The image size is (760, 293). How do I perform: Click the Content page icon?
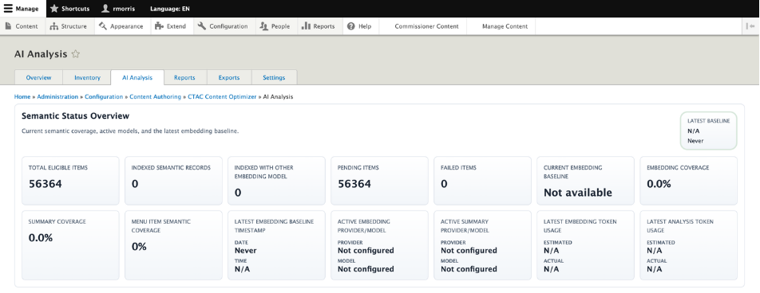tap(8, 26)
